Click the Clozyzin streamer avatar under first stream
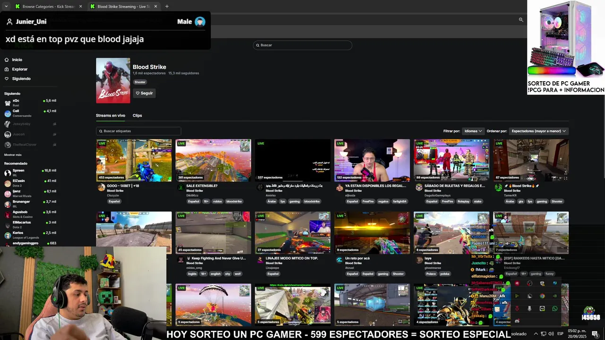The image size is (605, 340). click(101, 187)
